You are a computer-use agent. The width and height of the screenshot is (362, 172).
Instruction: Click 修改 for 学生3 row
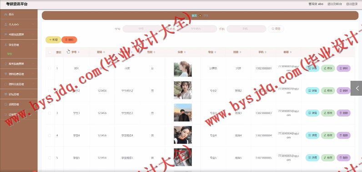tap(328, 113)
